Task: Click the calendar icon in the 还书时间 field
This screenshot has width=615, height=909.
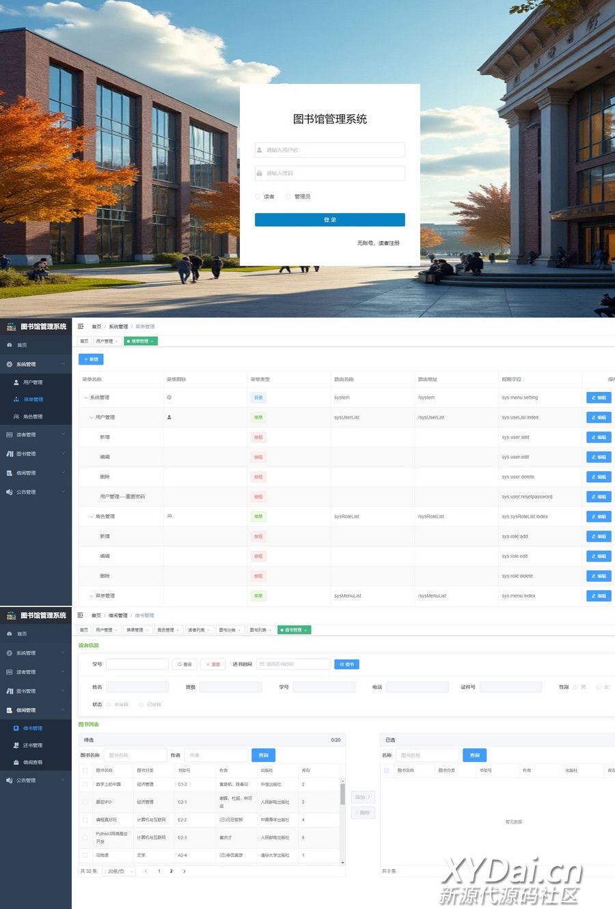Action: pos(261,664)
